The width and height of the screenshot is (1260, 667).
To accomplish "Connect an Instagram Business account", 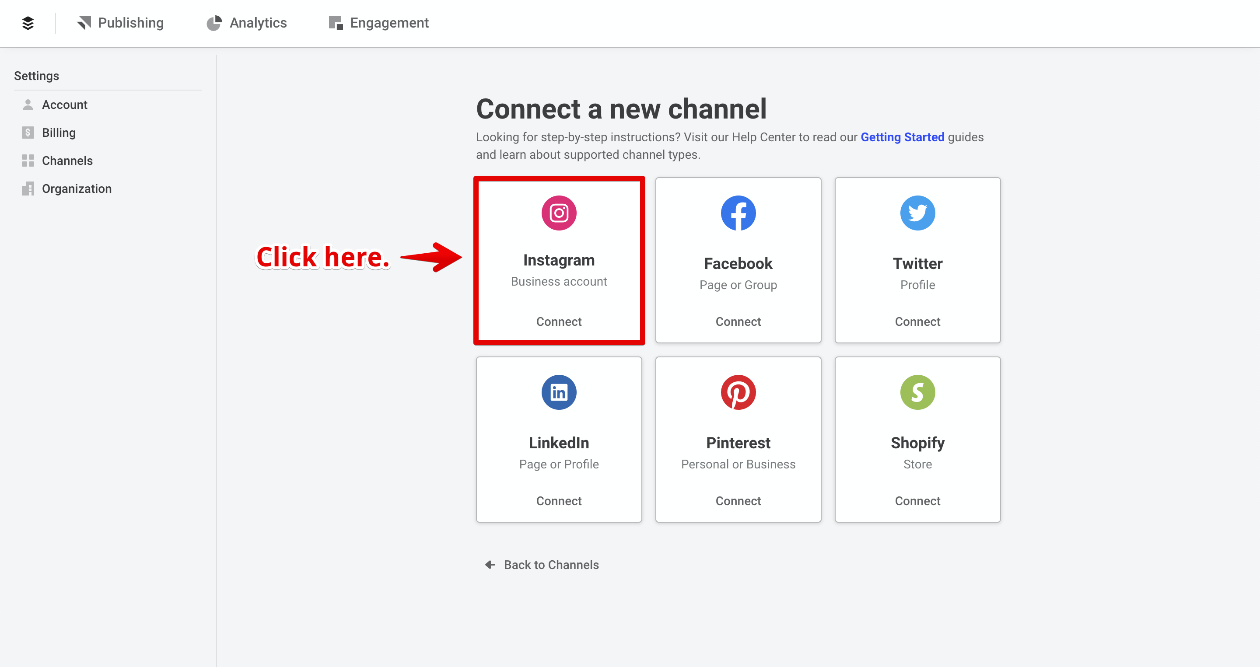I will click(x=559, y=322).
